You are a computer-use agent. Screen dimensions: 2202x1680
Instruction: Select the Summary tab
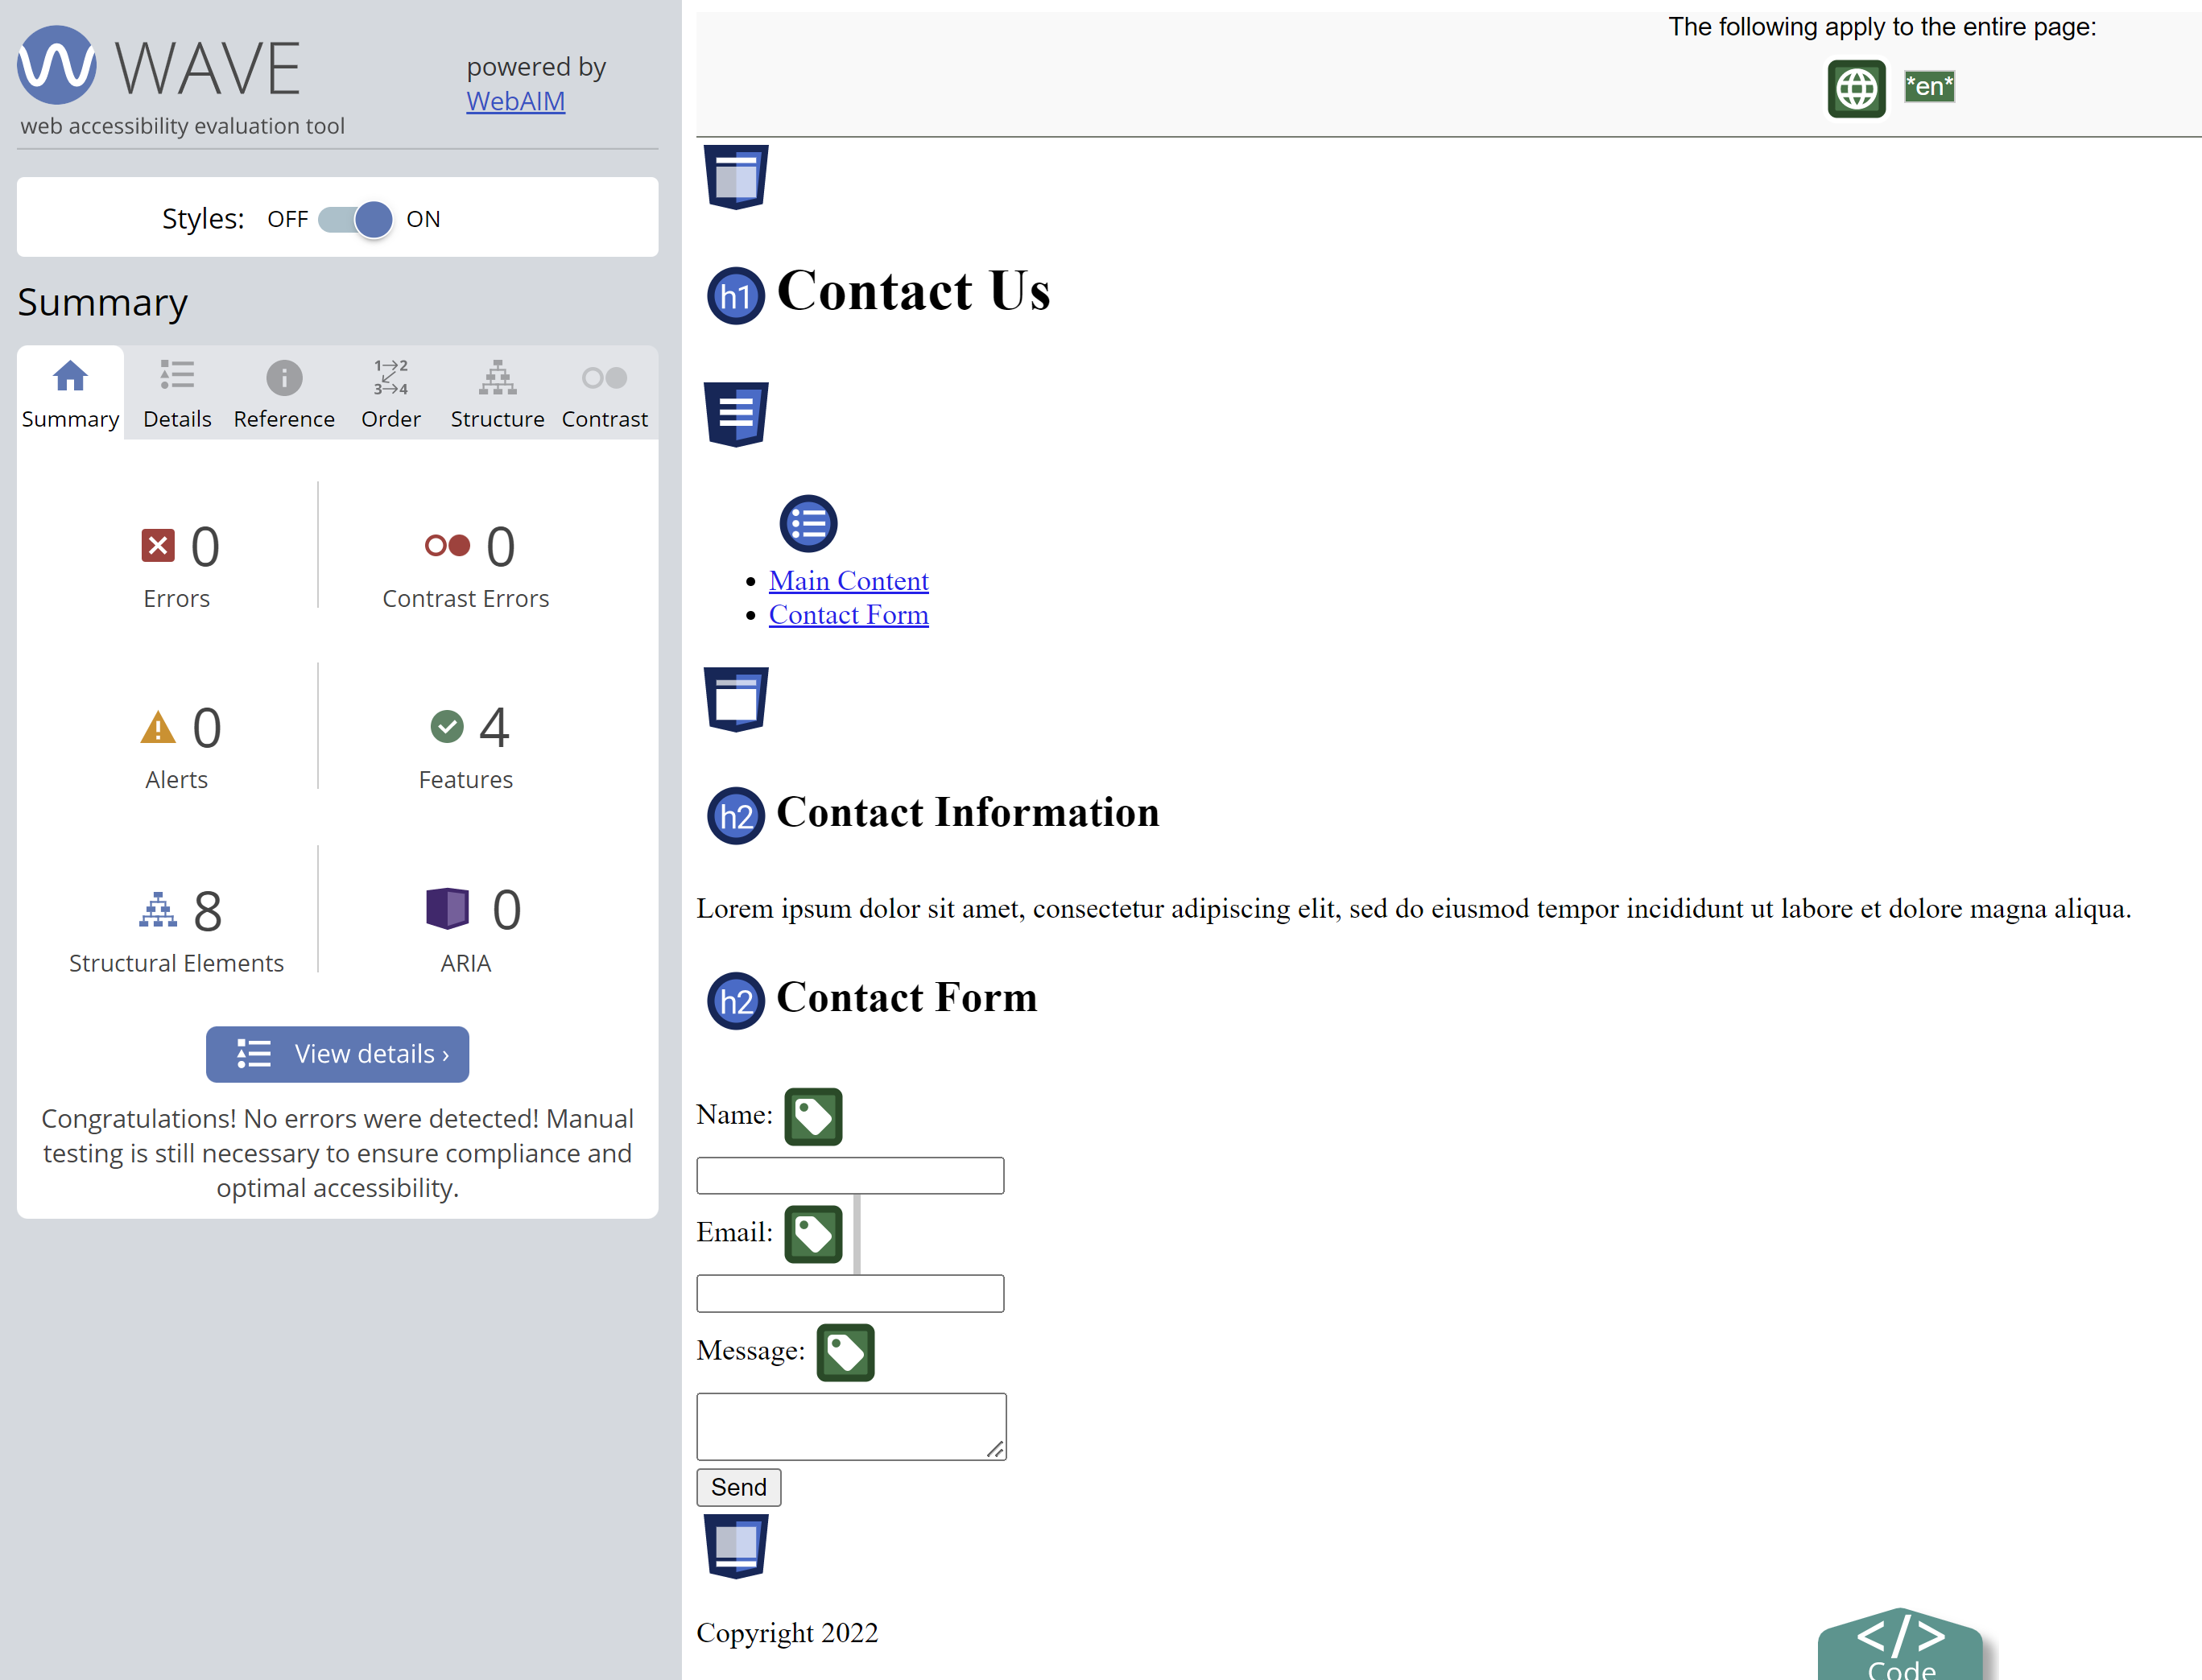click(x=70, y=393)
